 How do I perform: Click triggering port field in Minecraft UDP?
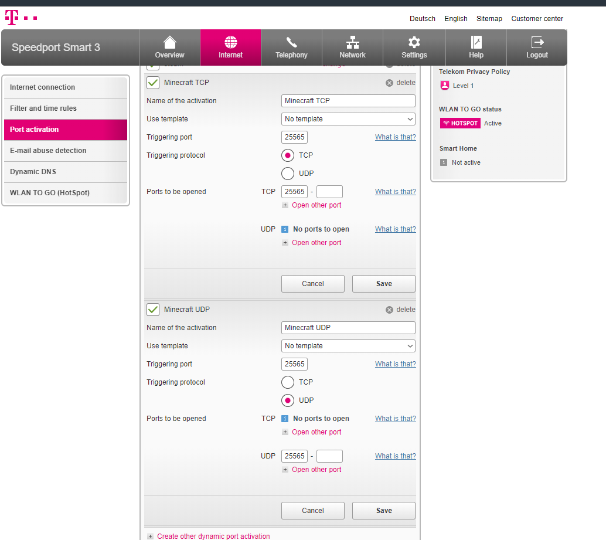click(x=294, y=364)
